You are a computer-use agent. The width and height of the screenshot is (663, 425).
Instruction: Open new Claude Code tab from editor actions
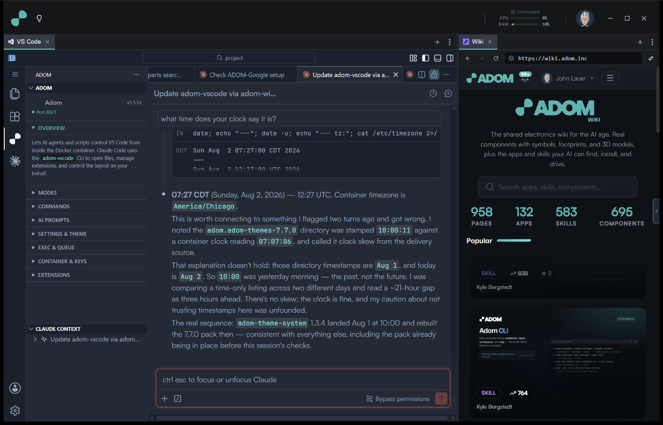point(410,75)
